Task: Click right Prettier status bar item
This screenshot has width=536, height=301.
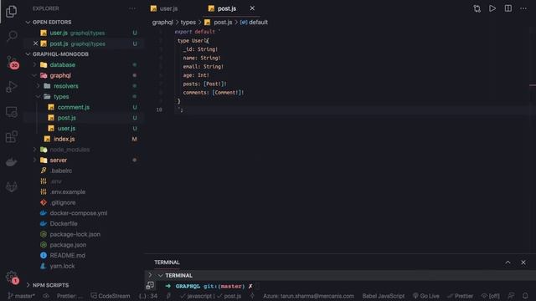Action: (x=460, y=296)
